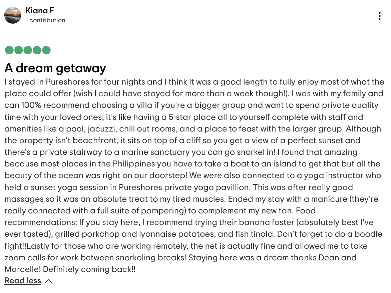
Task: Open the three-dot more options menu
Action: click(x=380, y=16)
